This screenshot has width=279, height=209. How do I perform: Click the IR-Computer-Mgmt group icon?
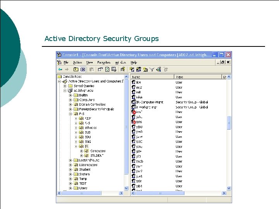[133, 102]
